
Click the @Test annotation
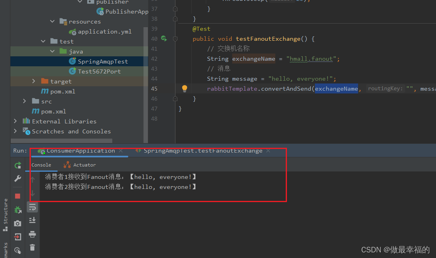coord(201,29)
